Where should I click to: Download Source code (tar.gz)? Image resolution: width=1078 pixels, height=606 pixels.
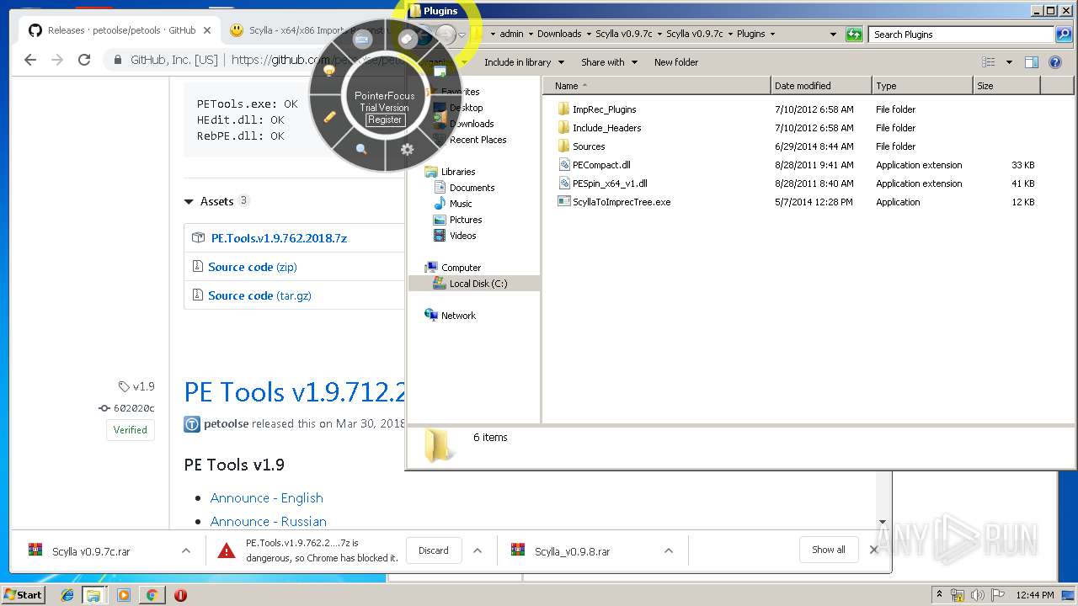(x=259, y=295)
